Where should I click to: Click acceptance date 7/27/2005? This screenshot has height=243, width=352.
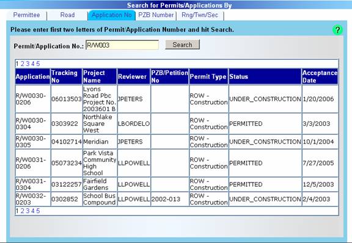(x=318, y=163)
